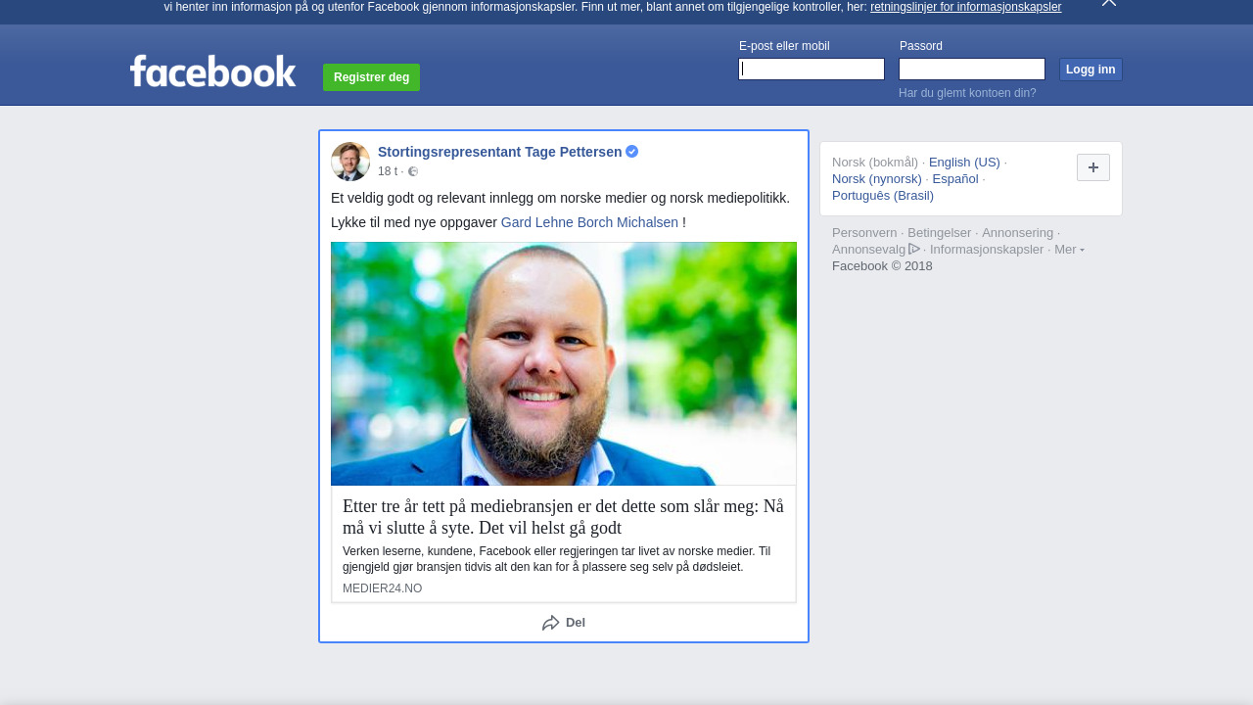Viewport: 1253px width, 705px height.
Task: Click the Del share arrow icon
Action: pos(551,623)
